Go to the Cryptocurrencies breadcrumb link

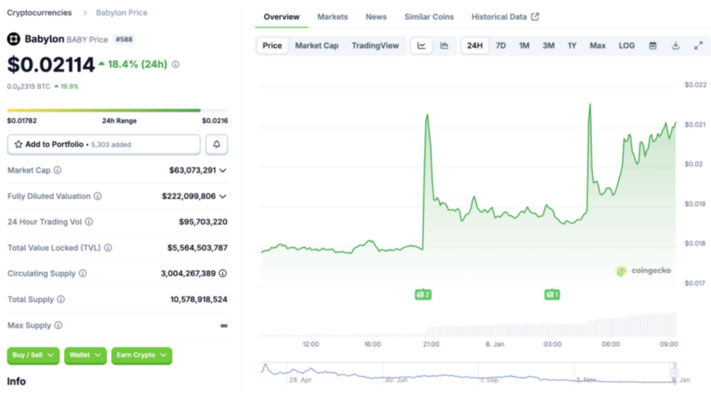click(39, 12)
